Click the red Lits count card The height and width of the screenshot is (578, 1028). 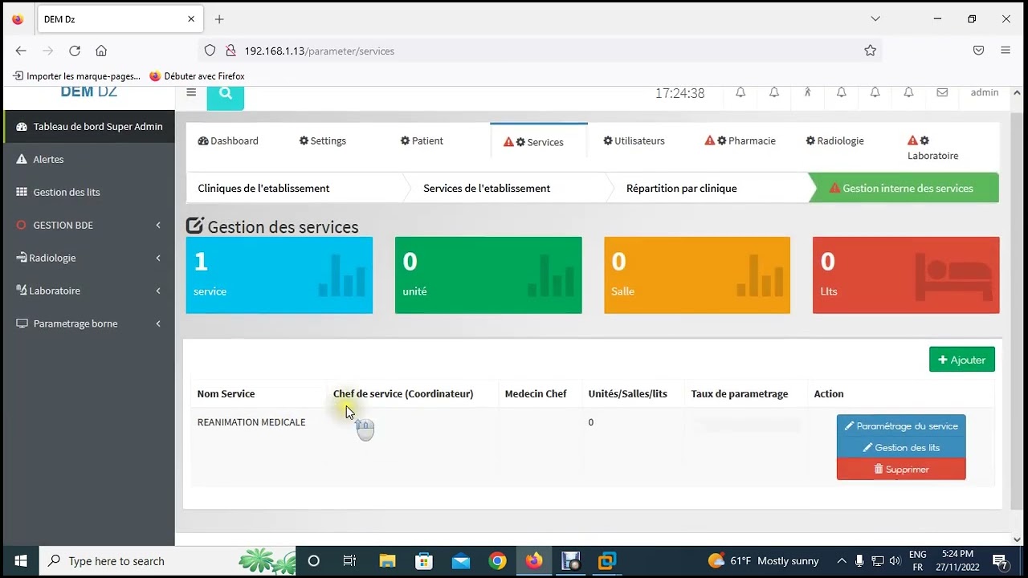[906, 275]
